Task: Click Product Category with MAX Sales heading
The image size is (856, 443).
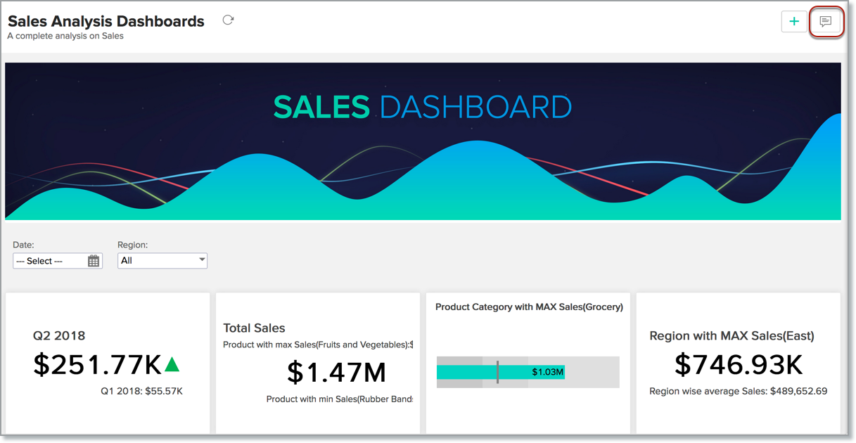Action: 529,307
